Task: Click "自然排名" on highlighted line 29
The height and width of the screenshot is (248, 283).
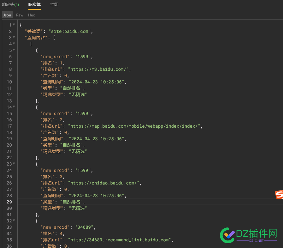Action: point(71,202)
